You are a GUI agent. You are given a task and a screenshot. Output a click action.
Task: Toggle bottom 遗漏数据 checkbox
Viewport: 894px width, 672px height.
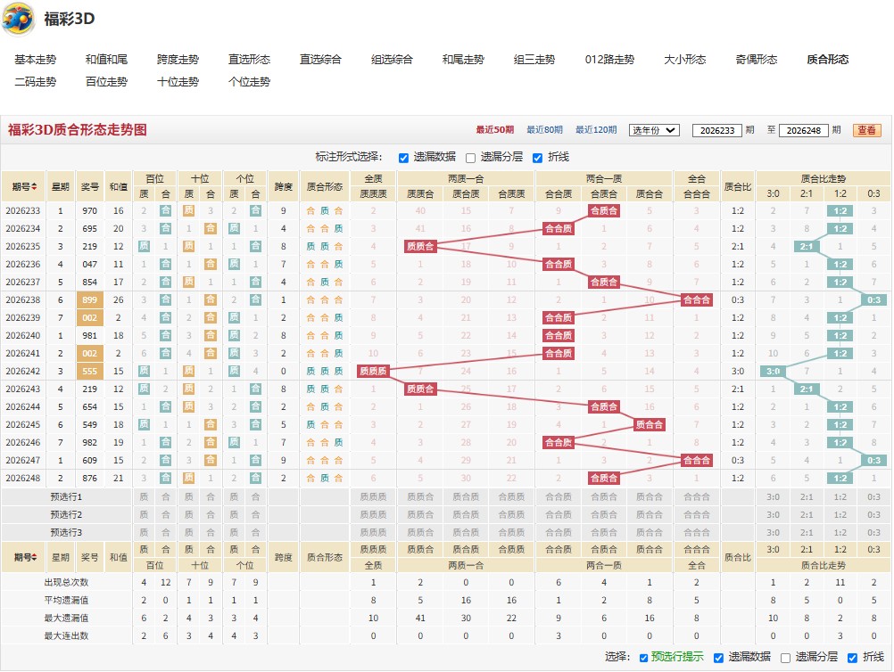[x=718, y=658]
